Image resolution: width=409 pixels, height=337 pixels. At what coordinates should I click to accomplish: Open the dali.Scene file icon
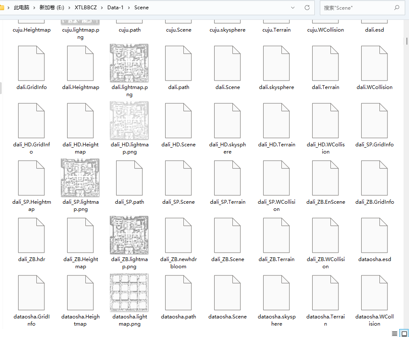(227, 63)
